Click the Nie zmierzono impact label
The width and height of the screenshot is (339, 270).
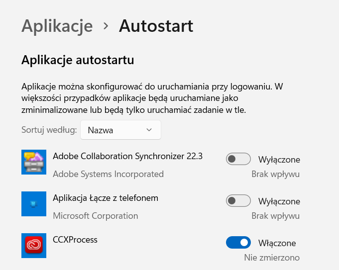[x=272, y=258]
